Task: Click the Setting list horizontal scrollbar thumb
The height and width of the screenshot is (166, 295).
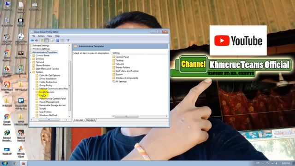Action: point(126,116)
